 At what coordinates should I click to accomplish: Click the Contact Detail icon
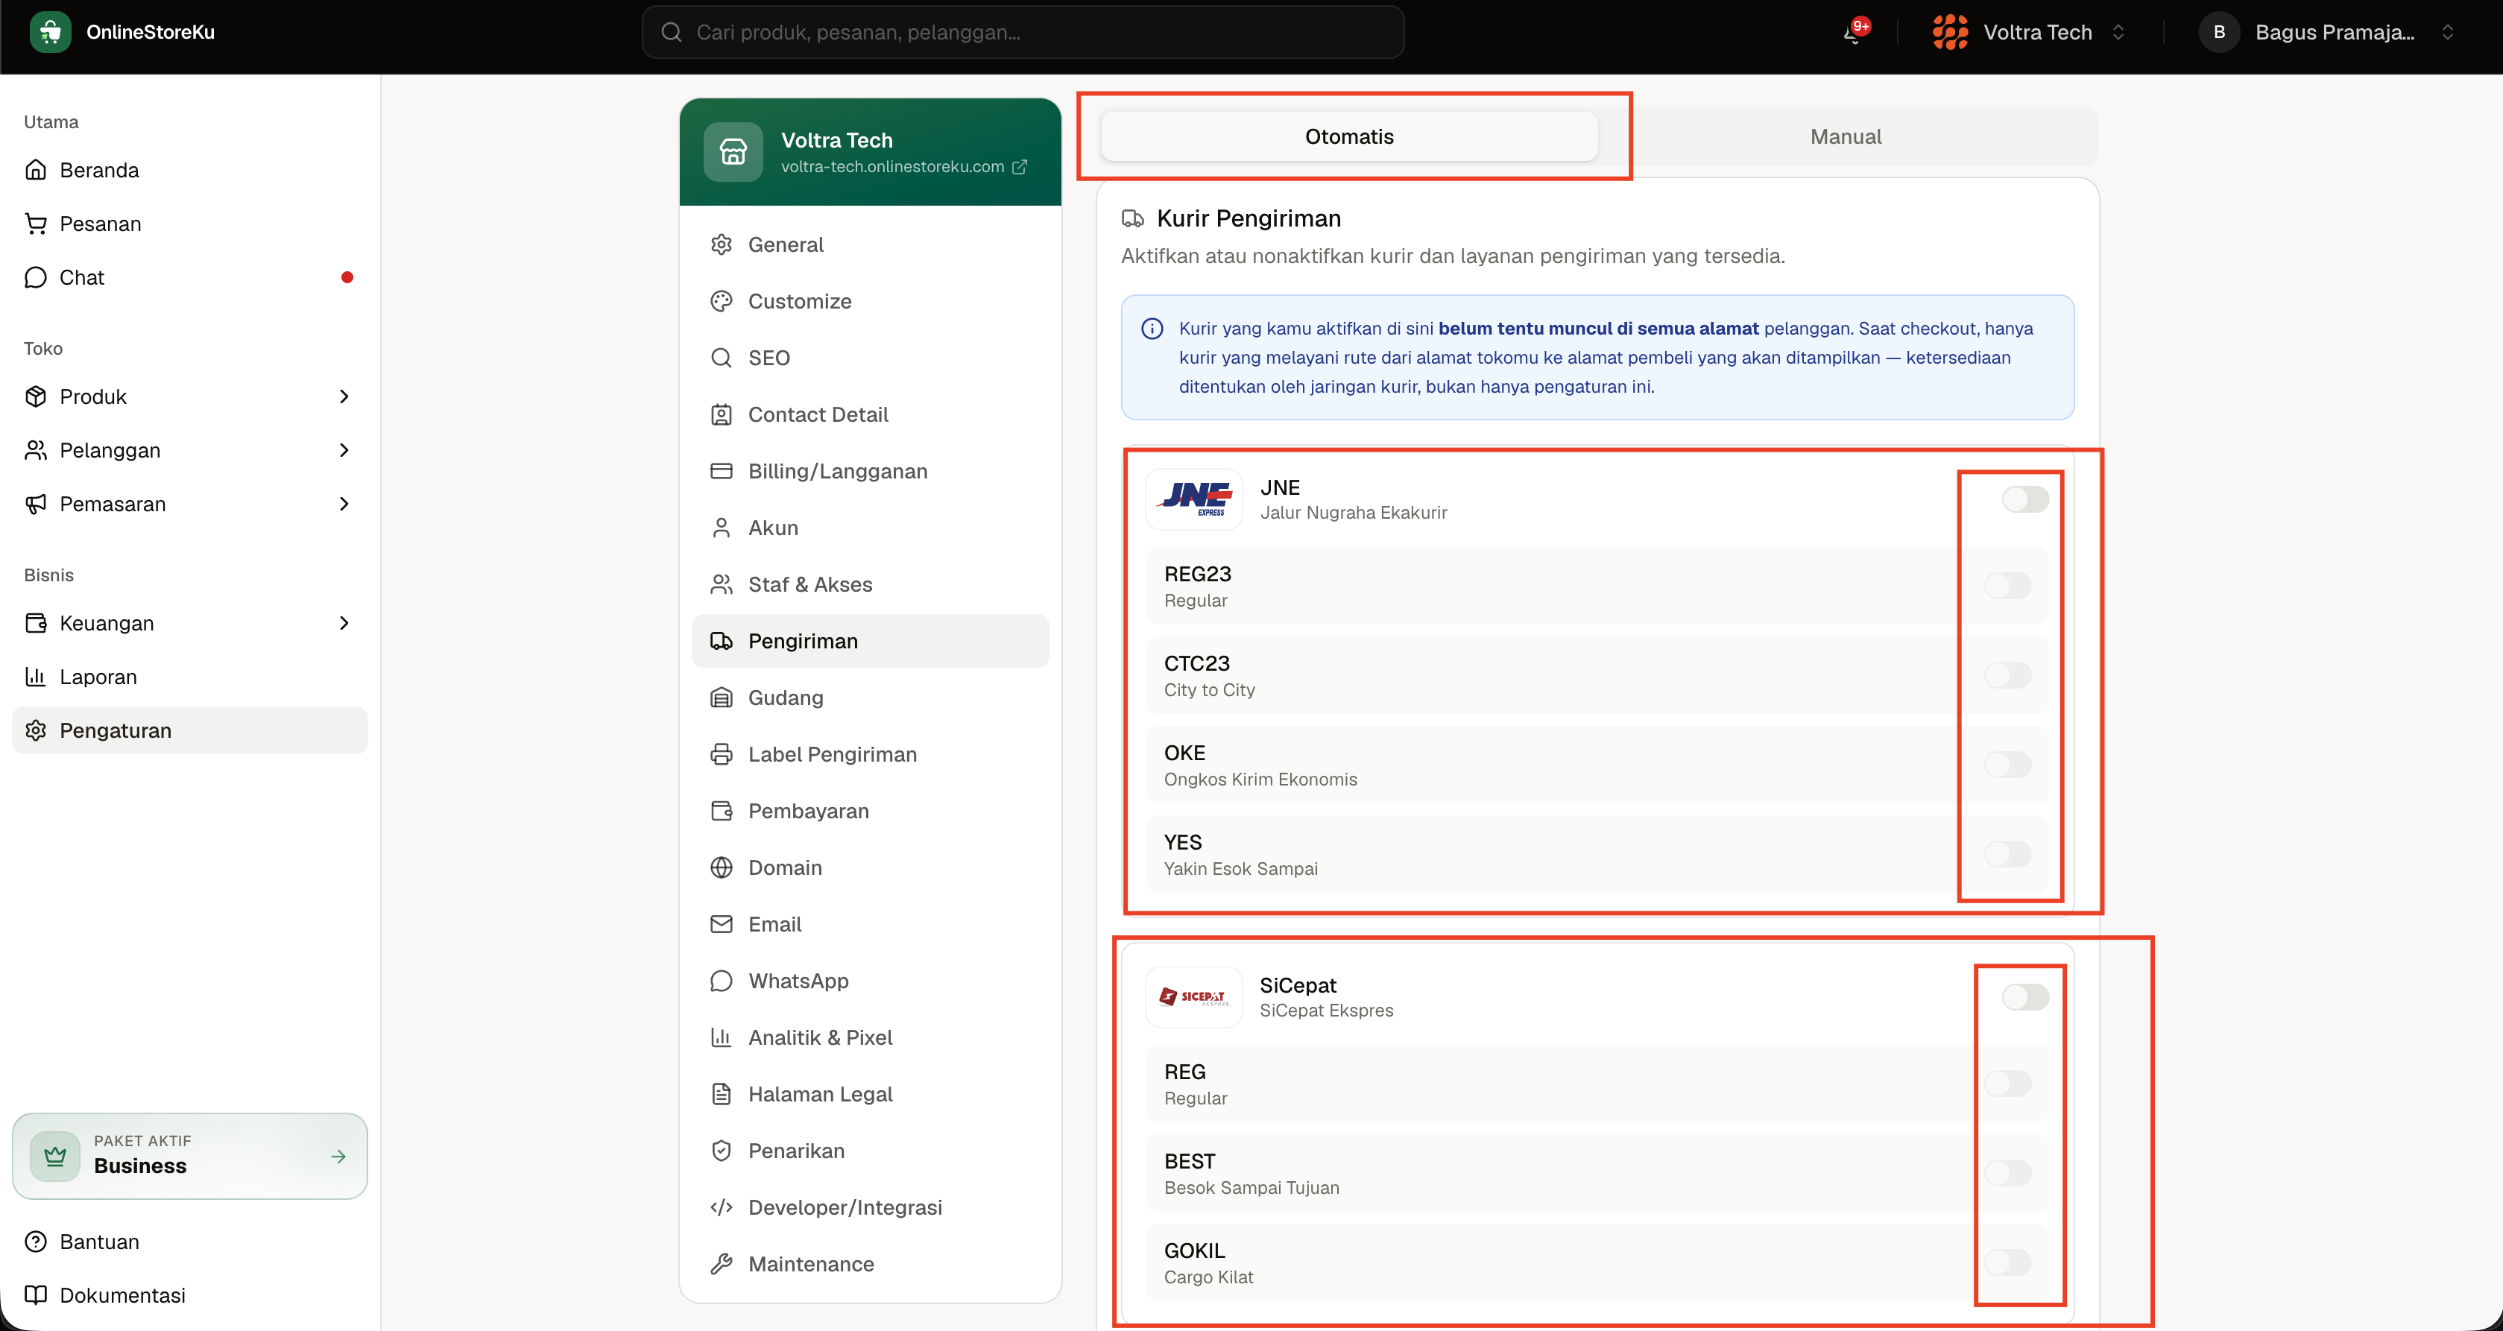pos(721,414)
